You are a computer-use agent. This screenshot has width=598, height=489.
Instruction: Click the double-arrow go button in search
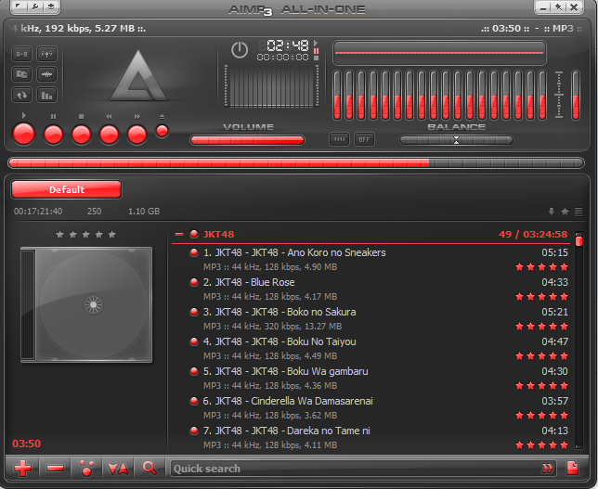point(547,469)
